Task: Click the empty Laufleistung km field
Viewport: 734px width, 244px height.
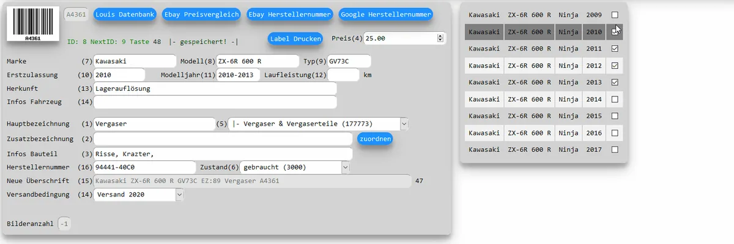Action: coord(343,75)
